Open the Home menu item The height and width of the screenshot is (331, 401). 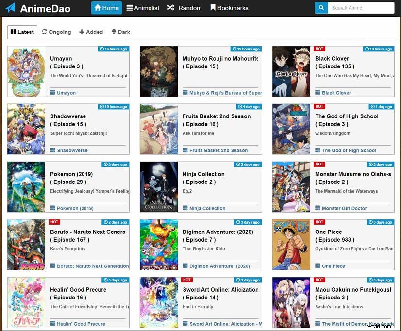point(106,8)
